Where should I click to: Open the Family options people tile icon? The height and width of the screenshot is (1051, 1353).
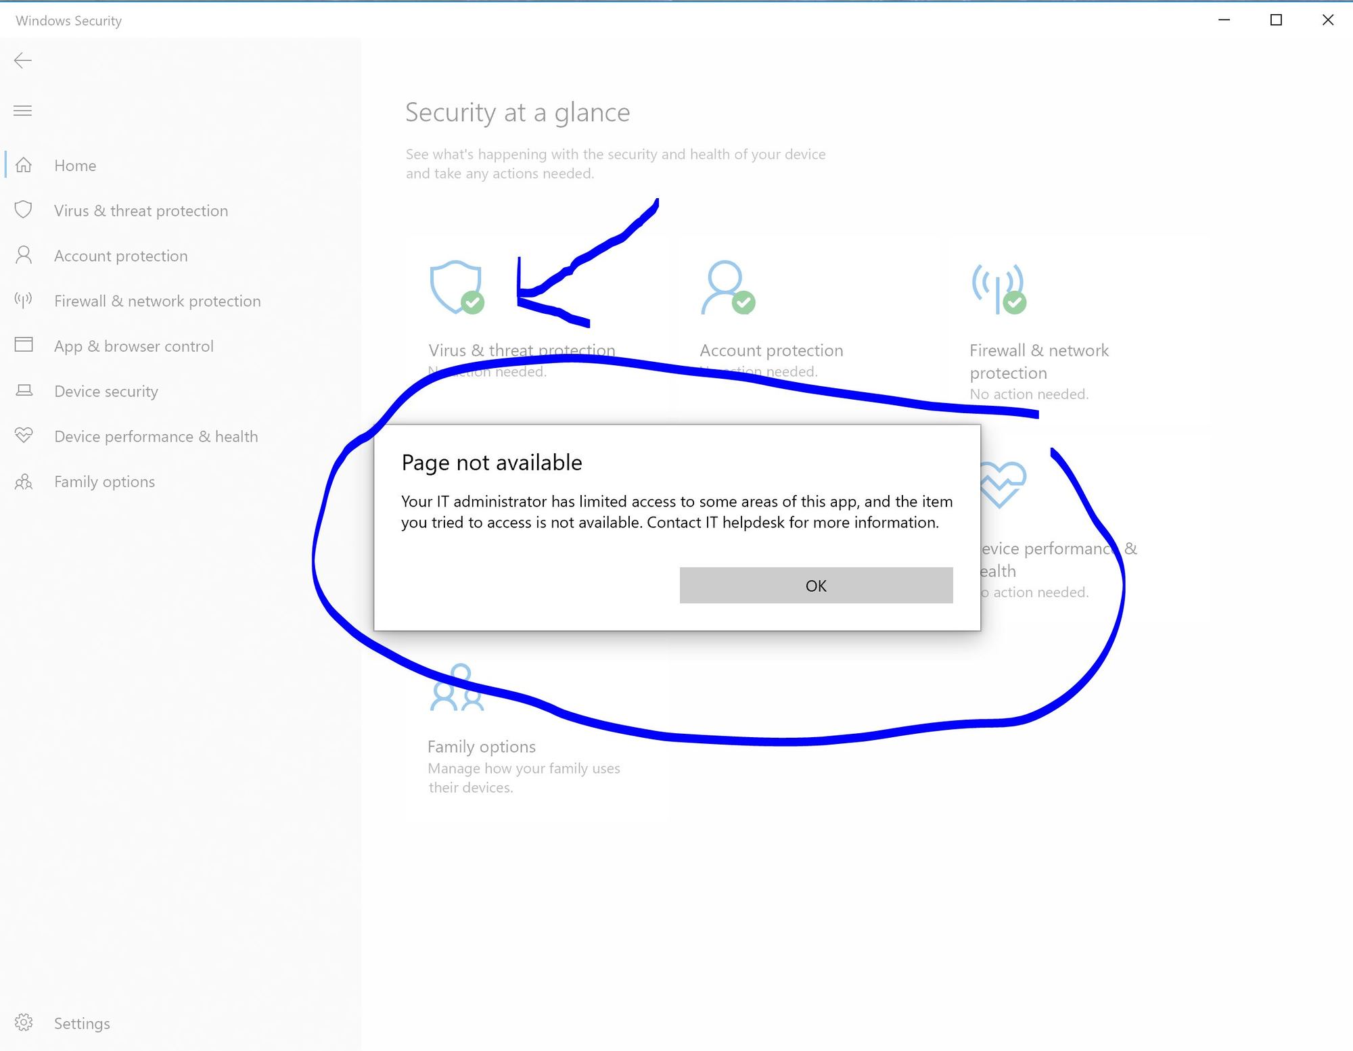(457, 687)
